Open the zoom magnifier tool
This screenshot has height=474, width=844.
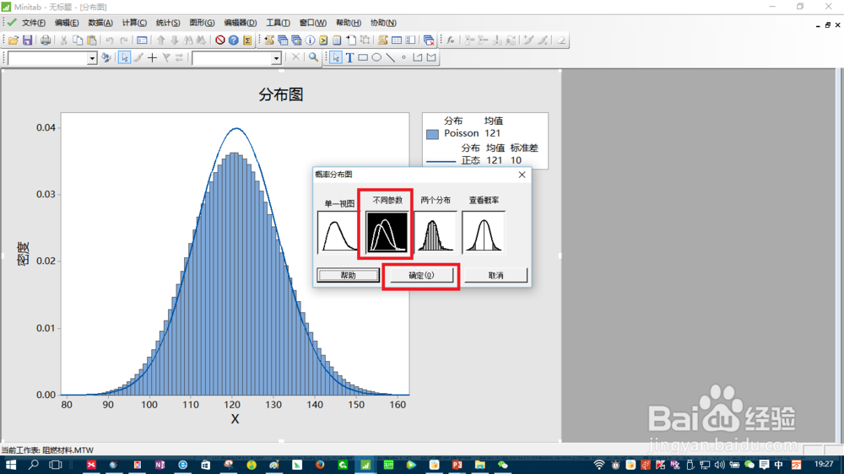(313, 57)
